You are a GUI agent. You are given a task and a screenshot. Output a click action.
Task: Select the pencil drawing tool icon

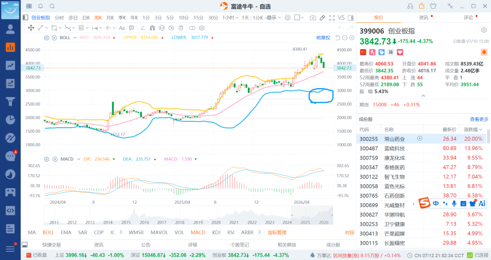click(x=322, y=18)
